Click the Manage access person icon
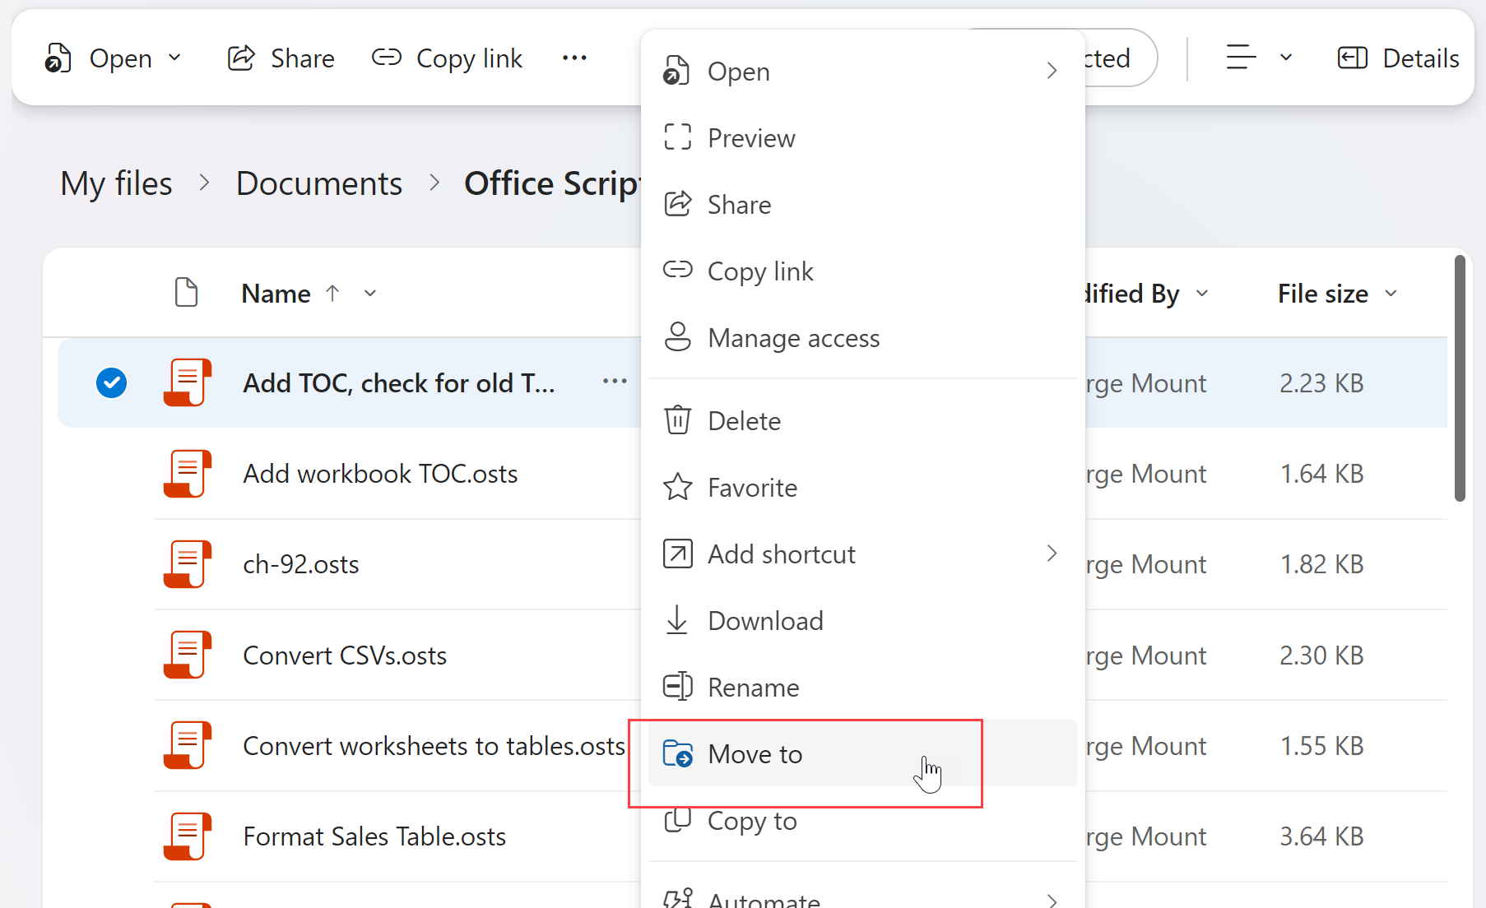 (x=677, y=337)
